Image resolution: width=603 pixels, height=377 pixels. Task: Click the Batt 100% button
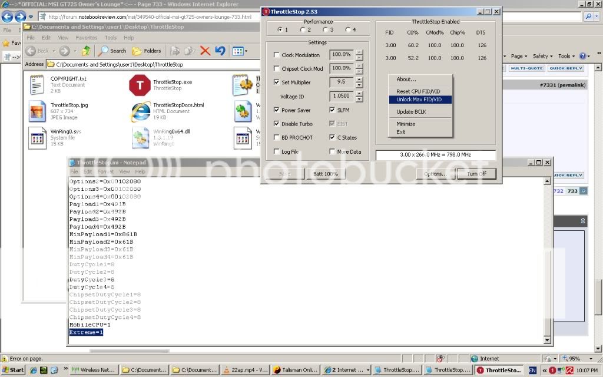pos(326,174)
